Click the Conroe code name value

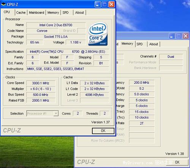coord(42,31)
